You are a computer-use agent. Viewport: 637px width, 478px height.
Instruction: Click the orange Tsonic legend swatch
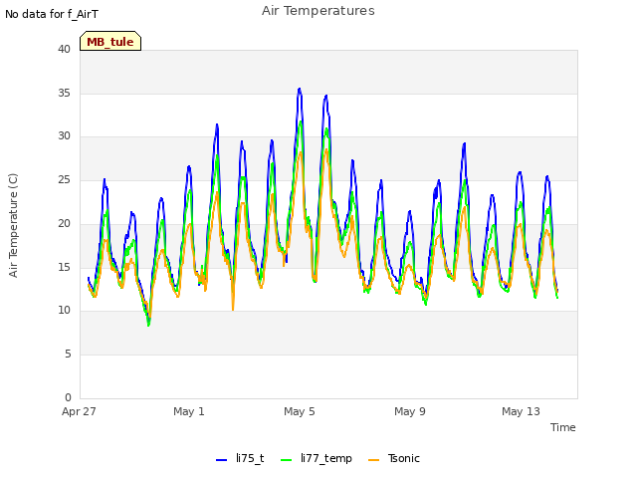[374, 460]
